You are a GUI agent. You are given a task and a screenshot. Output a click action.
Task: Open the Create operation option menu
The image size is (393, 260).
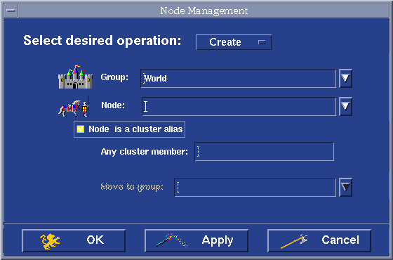pos(234,42)
